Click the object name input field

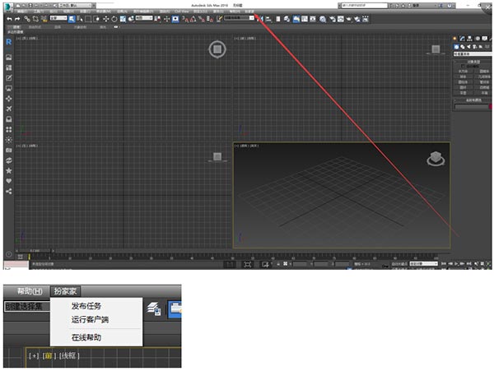point(471,107)
